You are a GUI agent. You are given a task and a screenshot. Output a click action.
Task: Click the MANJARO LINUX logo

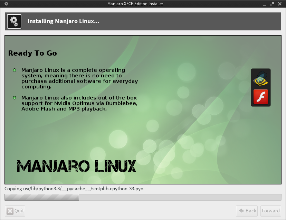76,166
